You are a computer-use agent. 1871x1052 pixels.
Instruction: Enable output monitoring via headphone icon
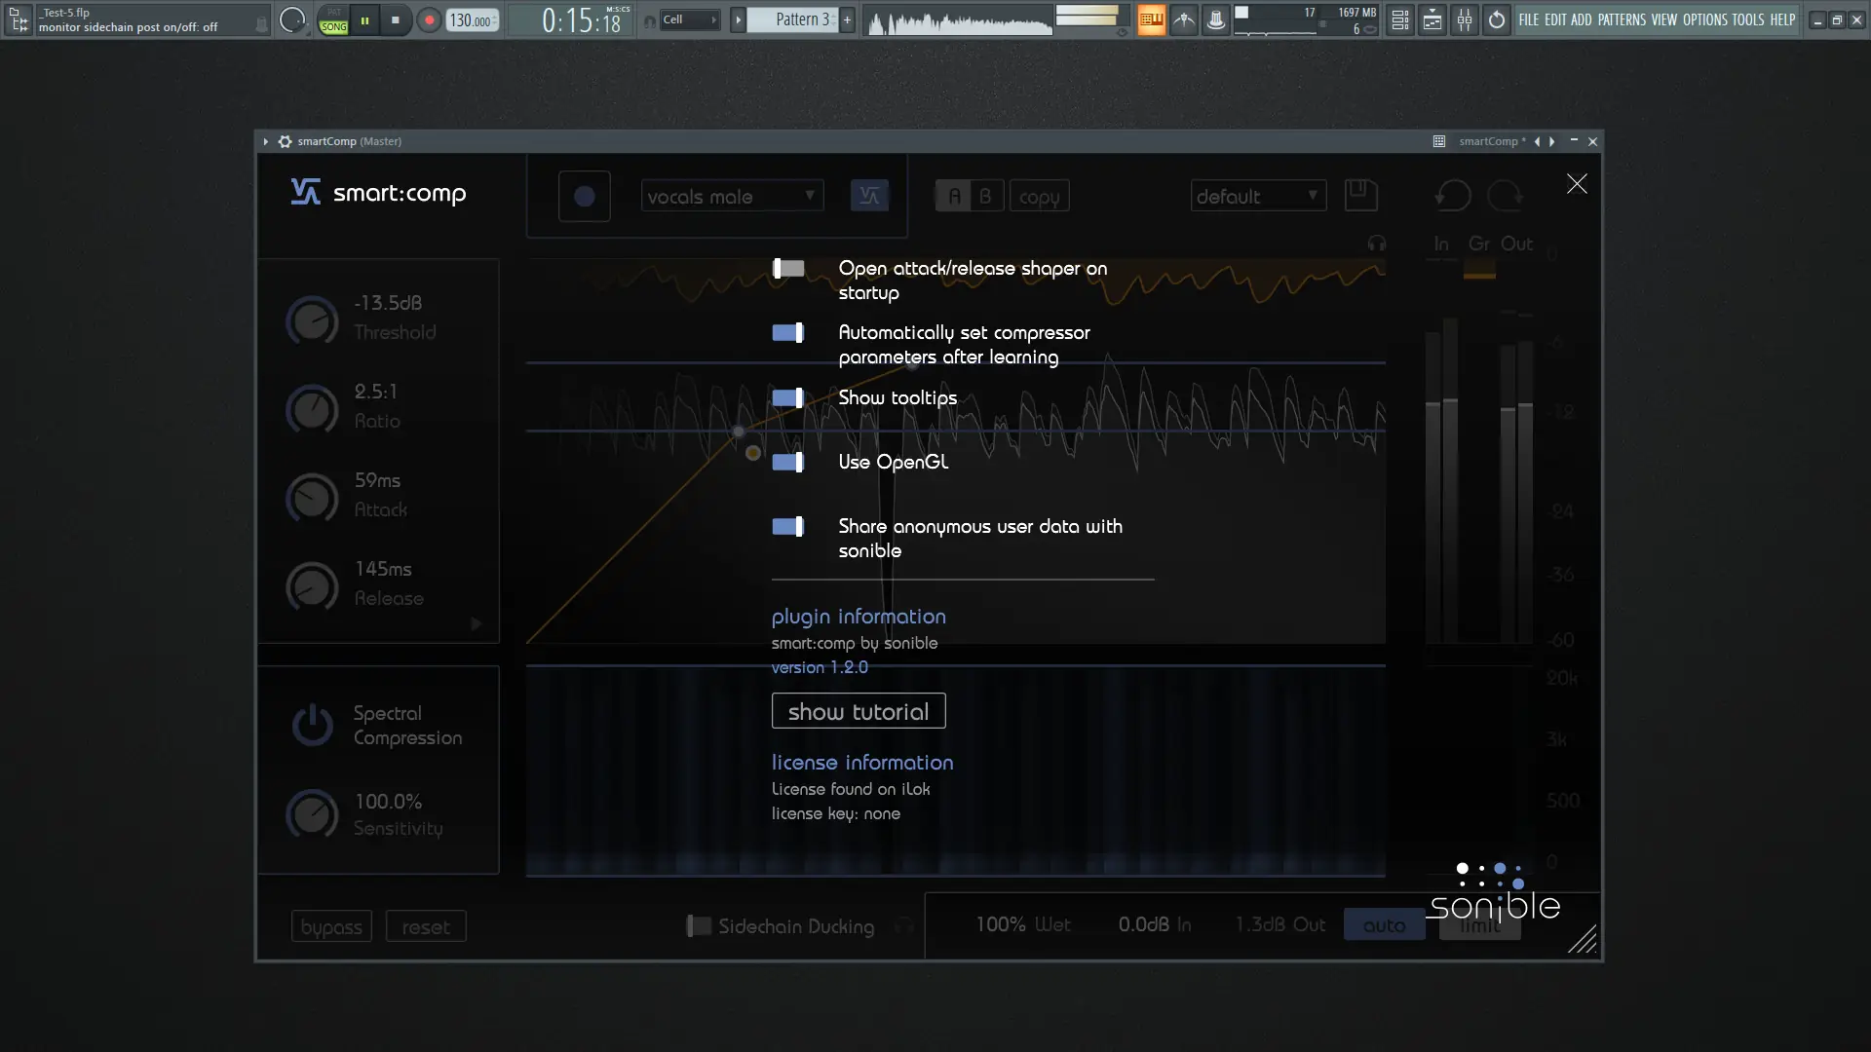[1376, 244]
